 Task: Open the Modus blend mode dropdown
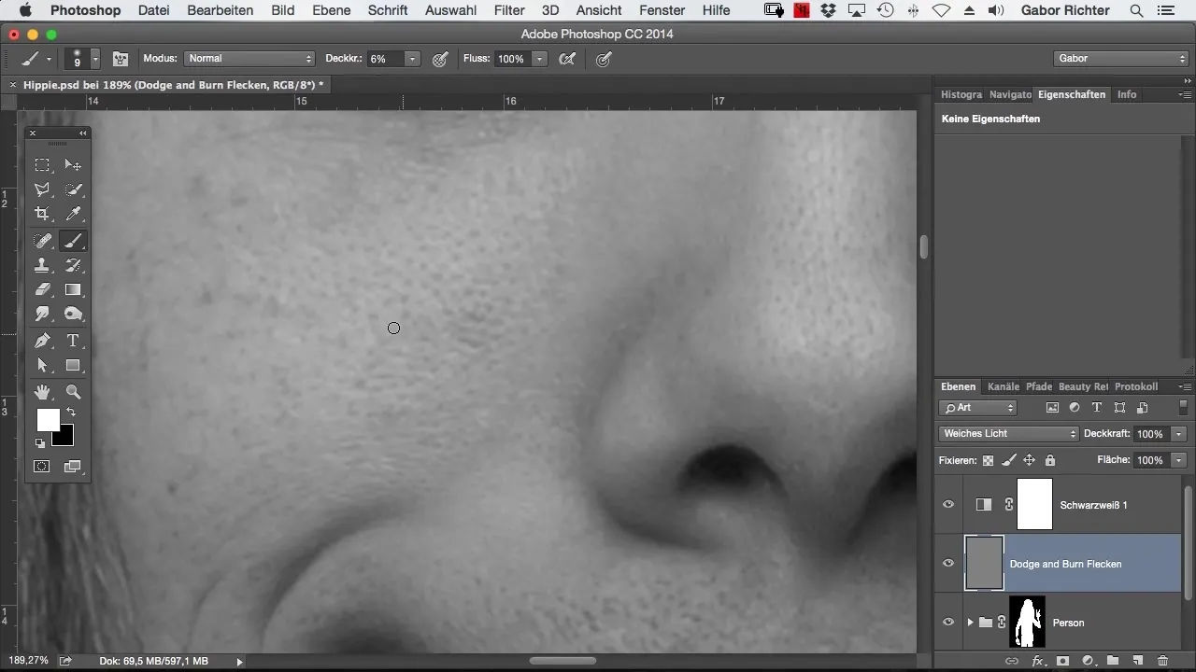[249, 59]
